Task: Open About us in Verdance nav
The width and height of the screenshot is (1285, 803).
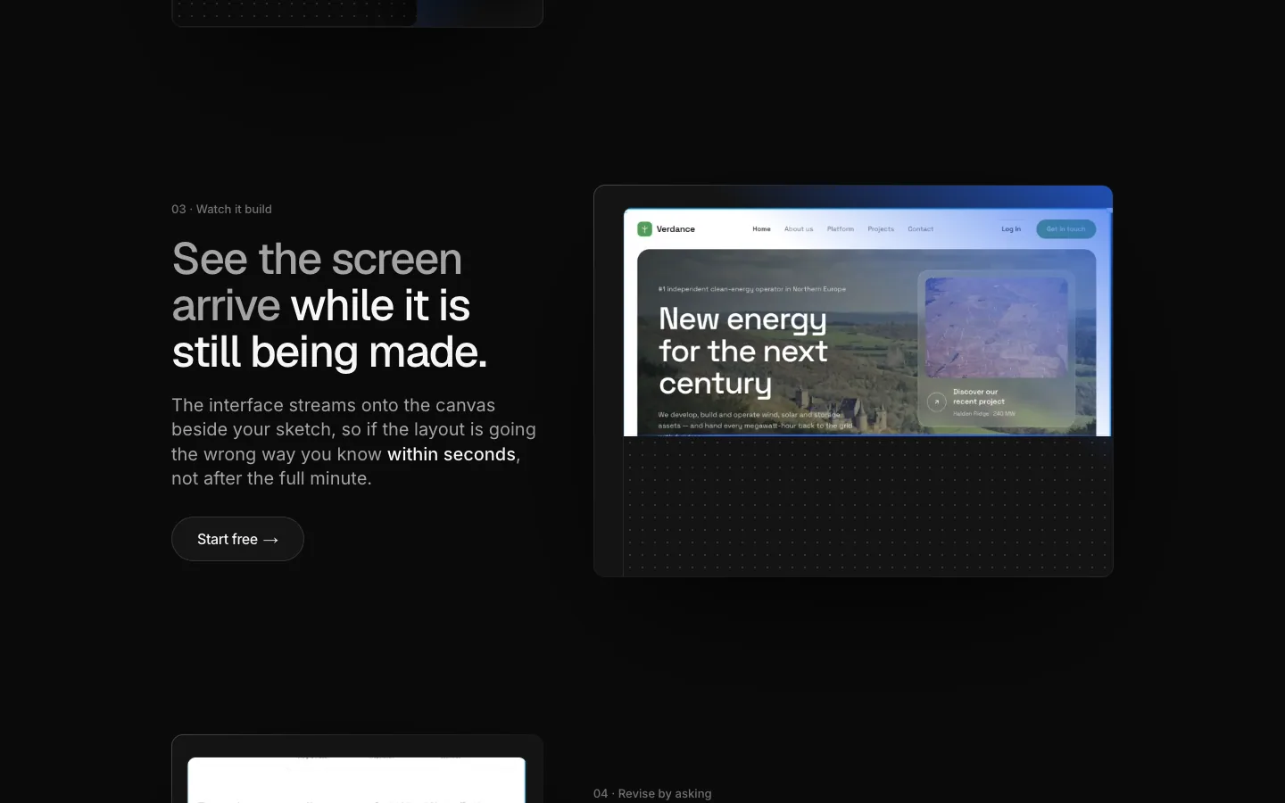Action: [x=799, y=229]
